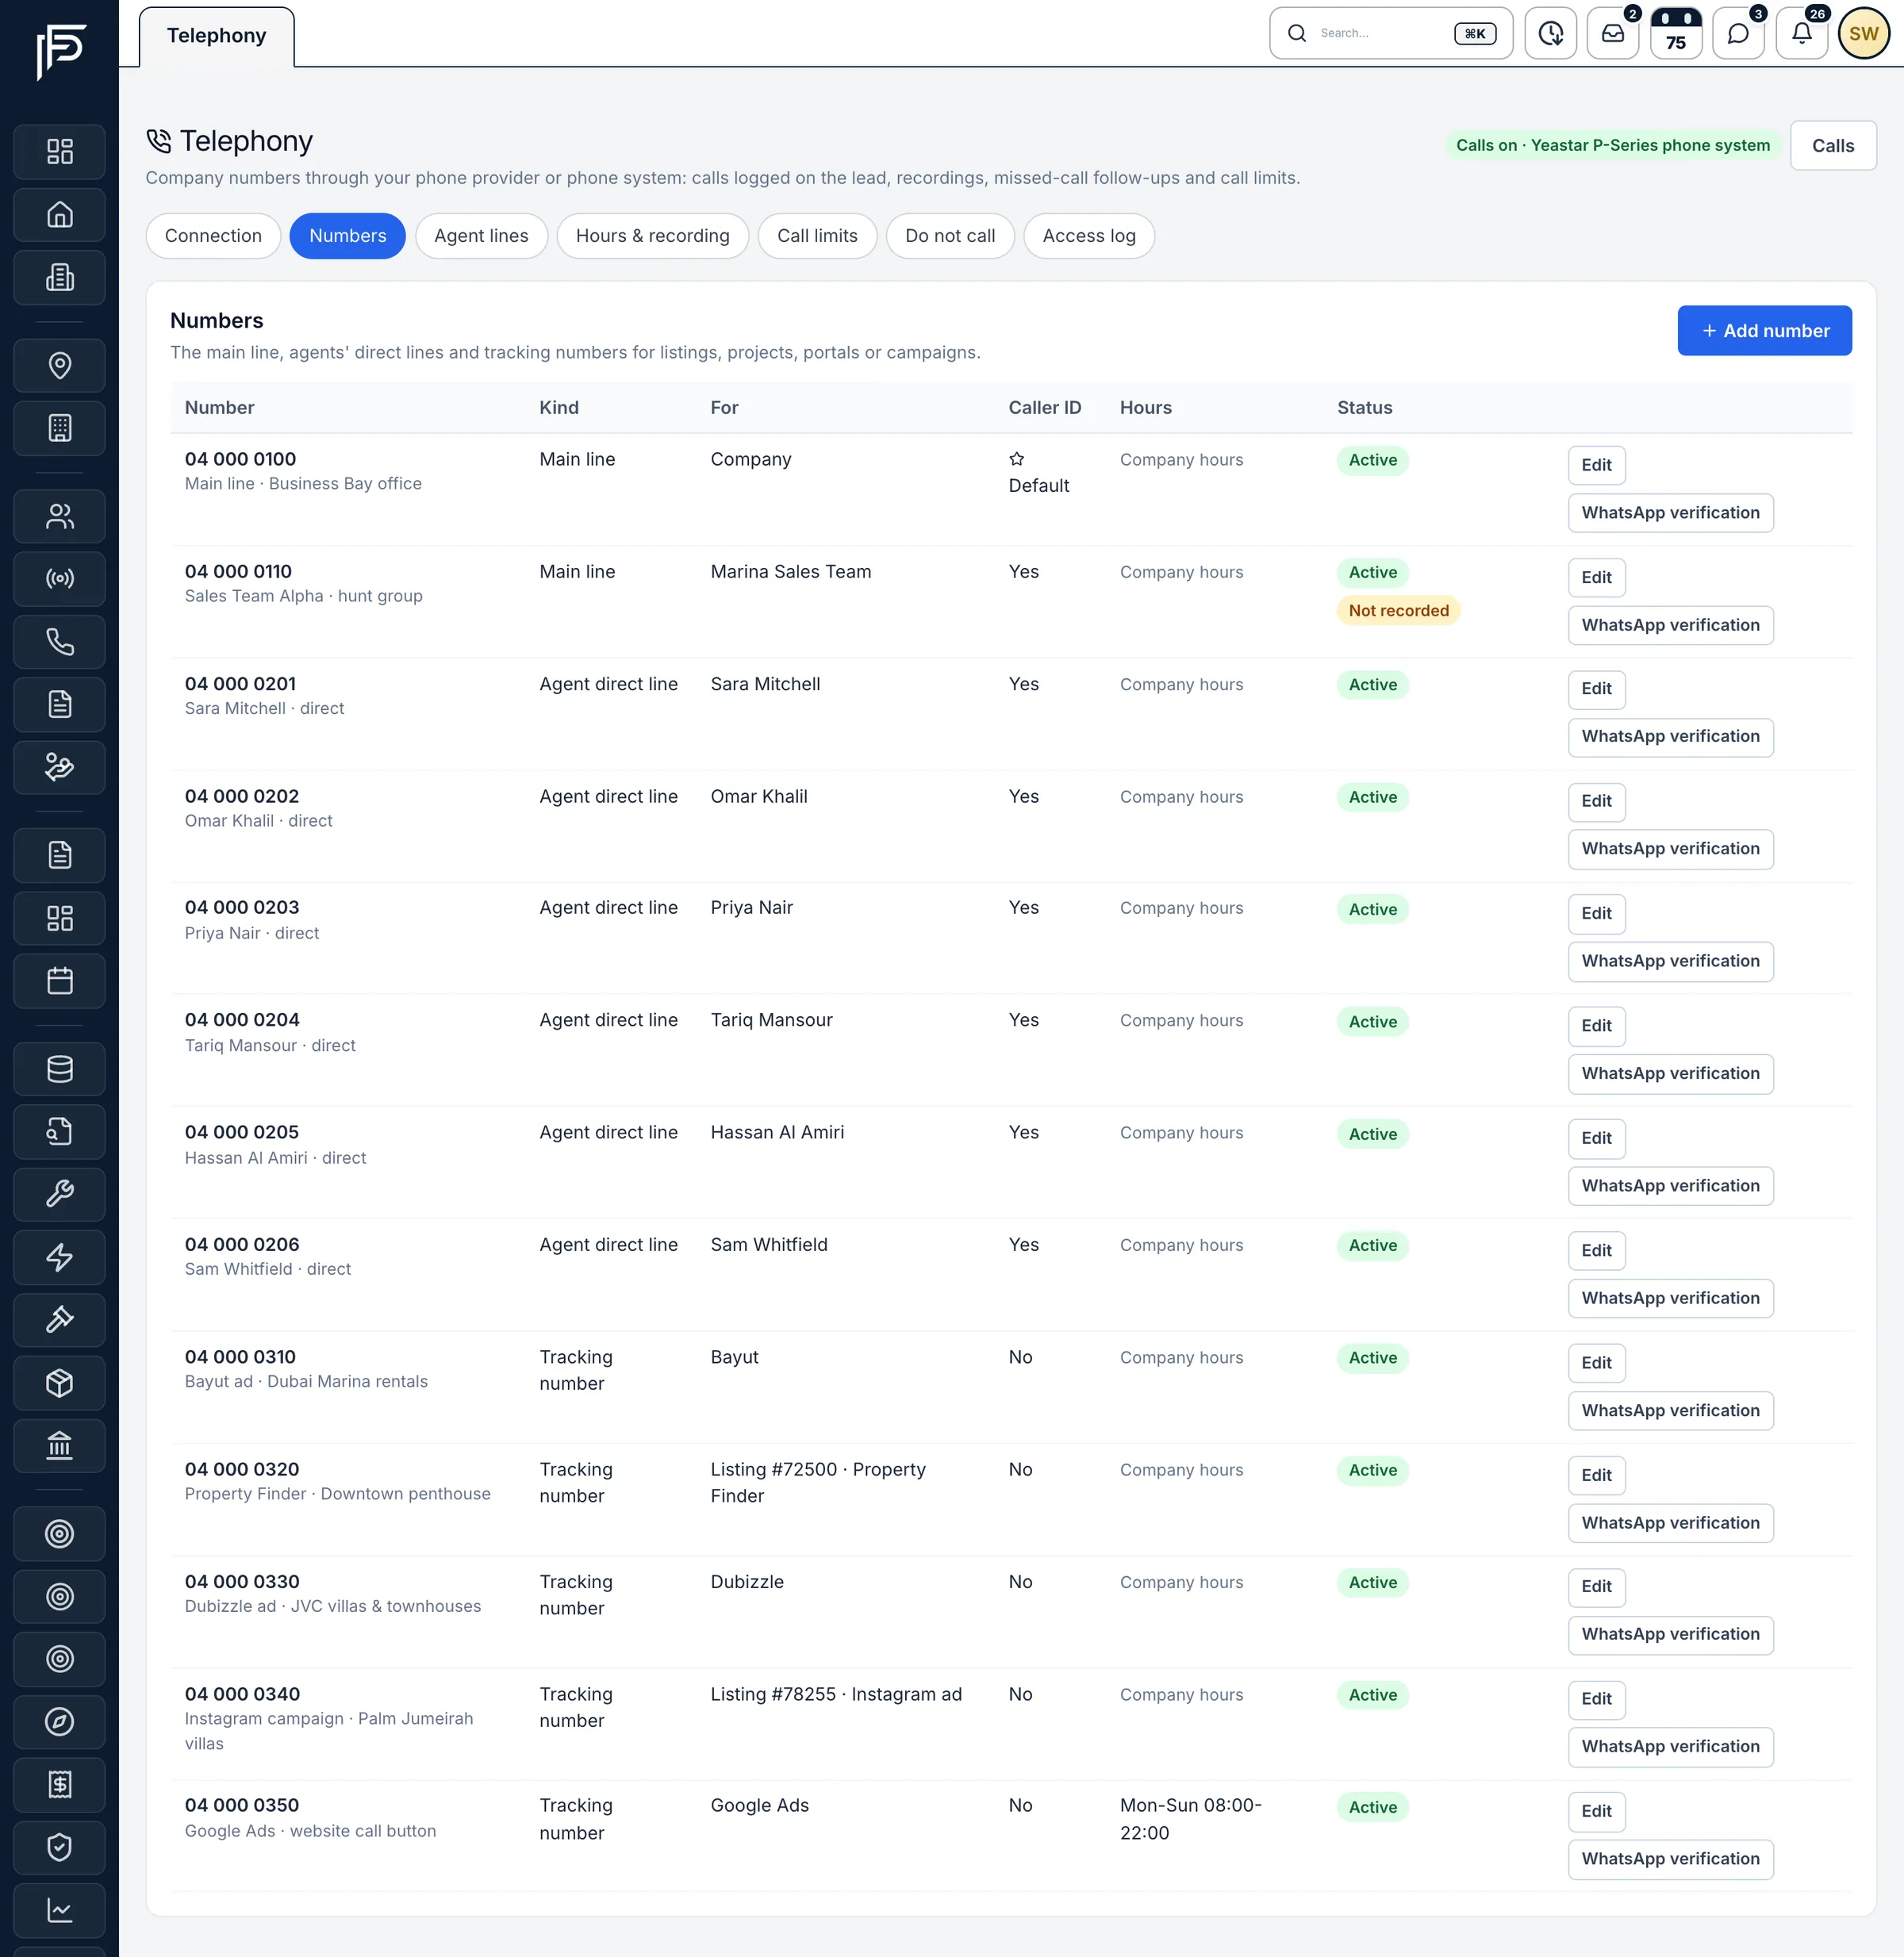The height and width of the screenshot is (1957, 1904).
Task: Open the wrench tools sidebar icon
Action: (x=60, y=1194)
